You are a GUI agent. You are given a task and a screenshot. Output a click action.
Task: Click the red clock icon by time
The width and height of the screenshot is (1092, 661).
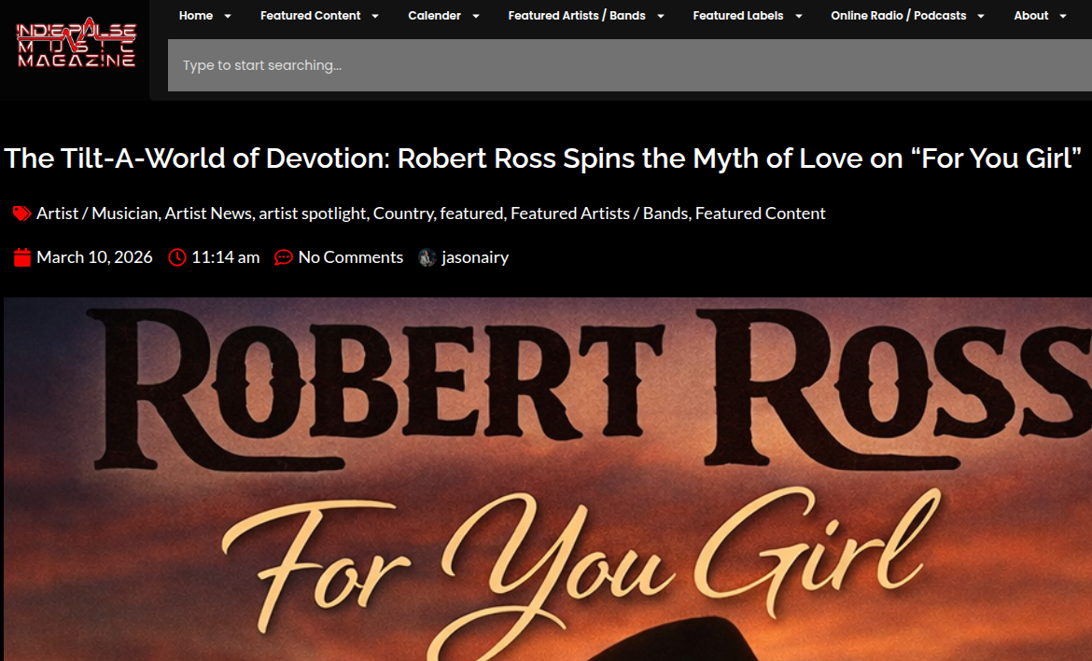tap(177, 257)
